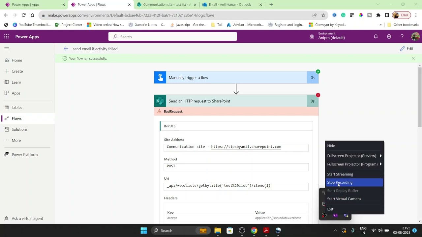
Task: Click the browser address bar URL
Action: click(x=131, y=15)
